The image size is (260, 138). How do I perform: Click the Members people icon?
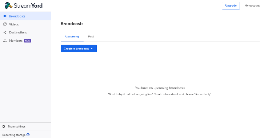(x=5, y=41)
